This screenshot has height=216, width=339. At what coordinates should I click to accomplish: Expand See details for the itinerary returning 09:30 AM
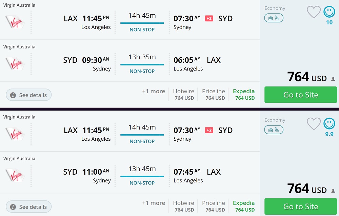coord(29,95)
